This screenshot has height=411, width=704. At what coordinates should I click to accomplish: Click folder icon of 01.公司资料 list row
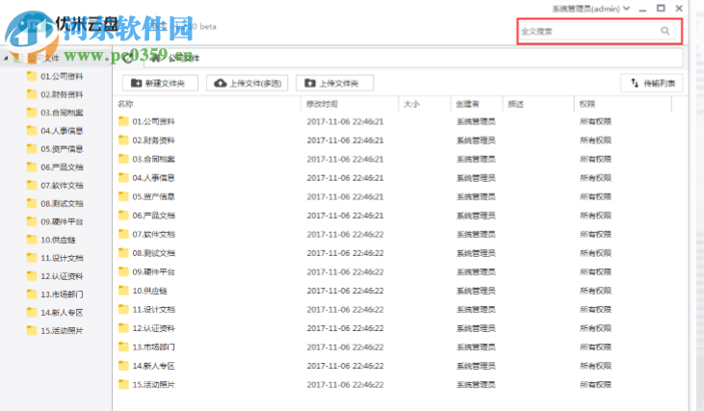click(123, 121)
